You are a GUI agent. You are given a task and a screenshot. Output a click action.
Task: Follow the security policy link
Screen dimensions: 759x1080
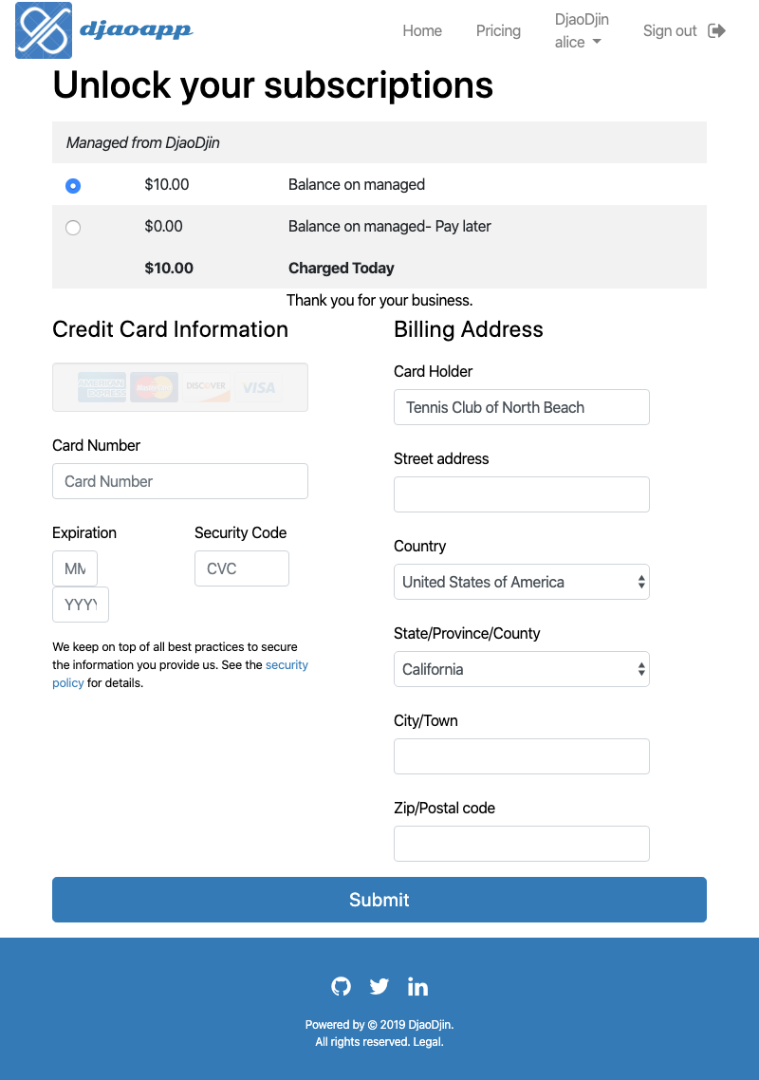180,674
